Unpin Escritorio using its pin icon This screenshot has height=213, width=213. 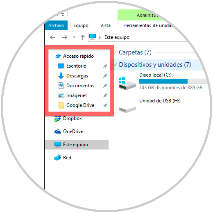(x=105, y=66)
